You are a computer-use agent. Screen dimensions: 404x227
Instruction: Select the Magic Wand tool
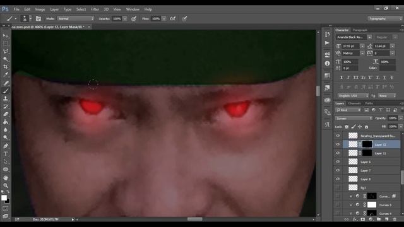[6, 59]
